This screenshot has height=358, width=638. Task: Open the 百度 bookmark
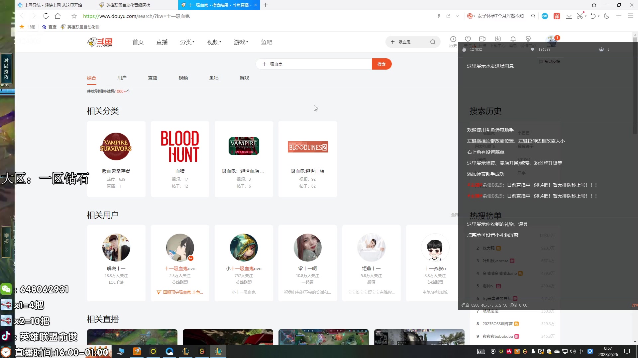(49, 27)
